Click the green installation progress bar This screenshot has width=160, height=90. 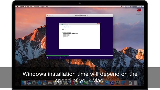click(x=58, y=56)
